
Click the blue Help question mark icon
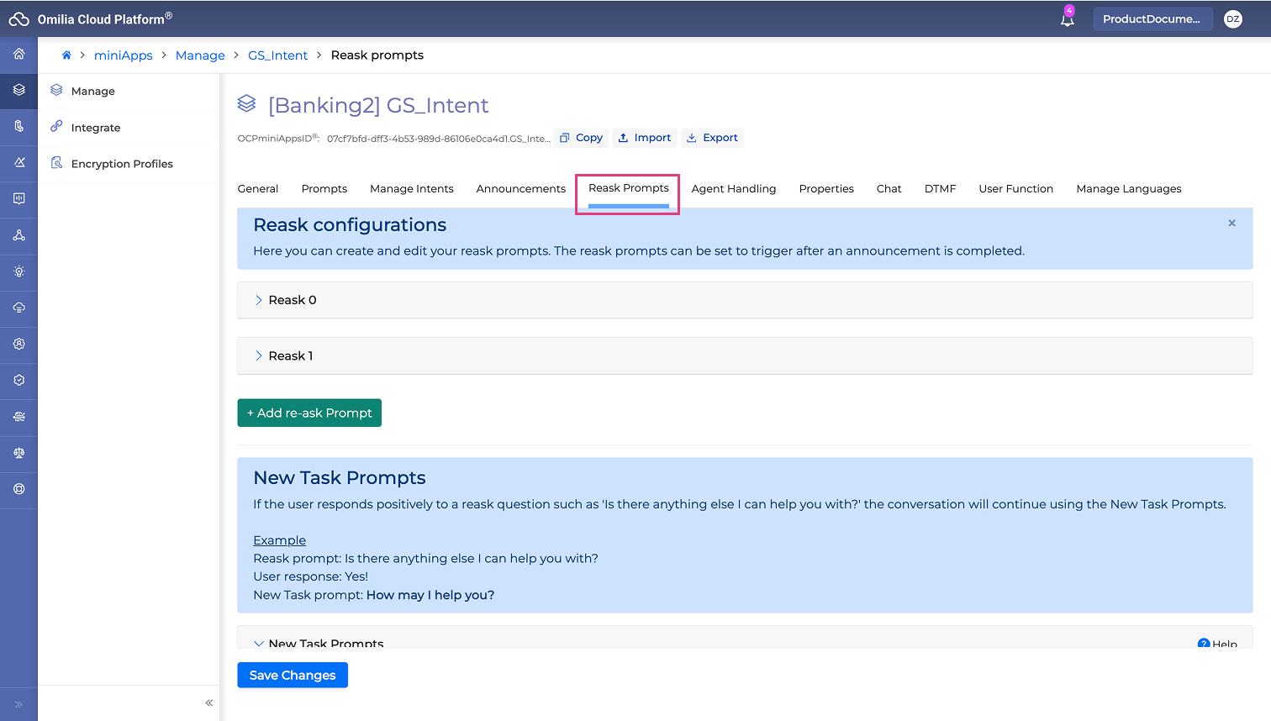1204,644
